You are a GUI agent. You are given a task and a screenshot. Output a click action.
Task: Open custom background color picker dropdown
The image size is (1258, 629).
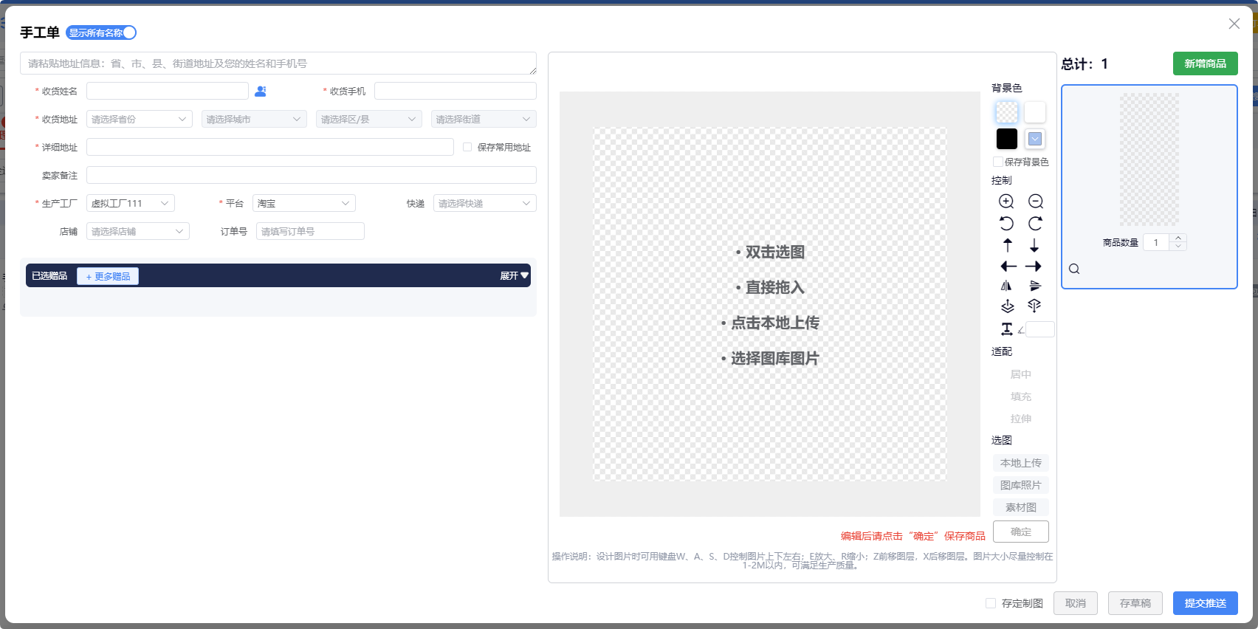(x=1035, y=139)
